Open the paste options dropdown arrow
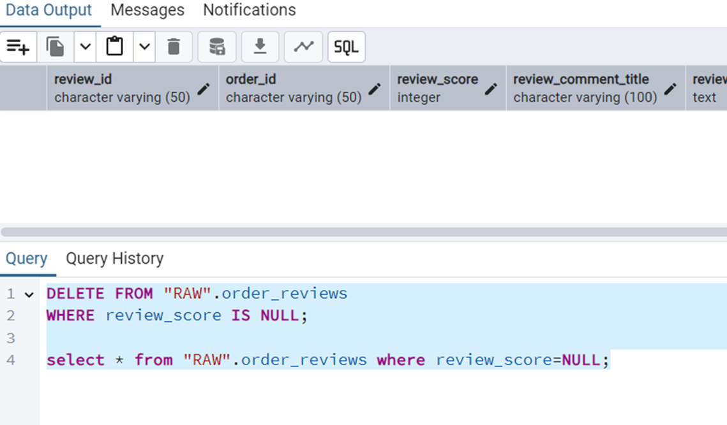The height and width of the screenshot is (425, 727). click(144, 47)
